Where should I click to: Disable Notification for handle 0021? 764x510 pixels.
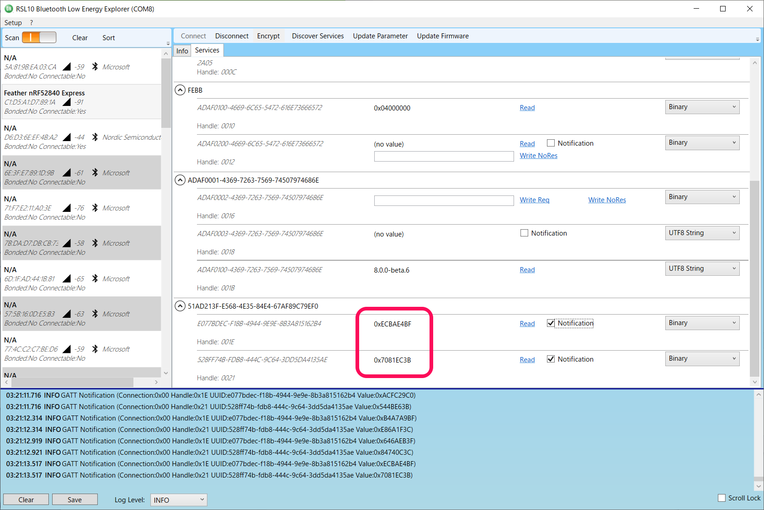[551, 359]
